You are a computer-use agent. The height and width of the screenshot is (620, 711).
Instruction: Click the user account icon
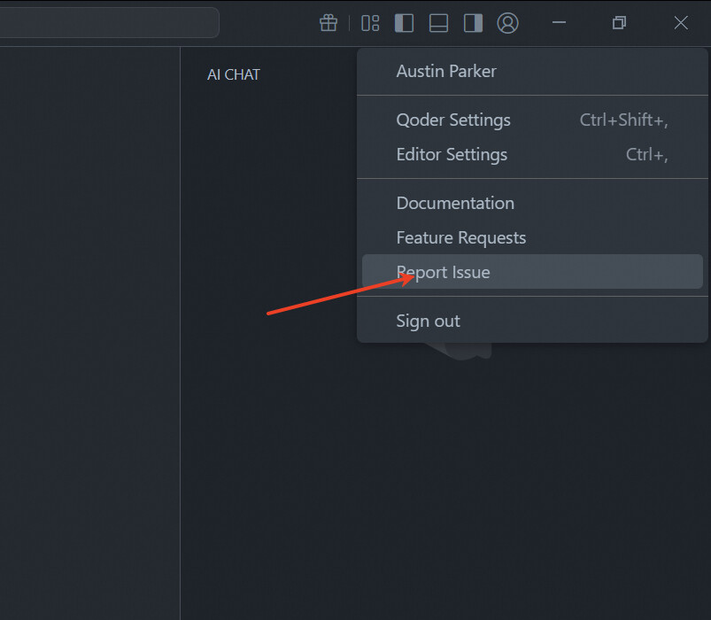point(507,23)
